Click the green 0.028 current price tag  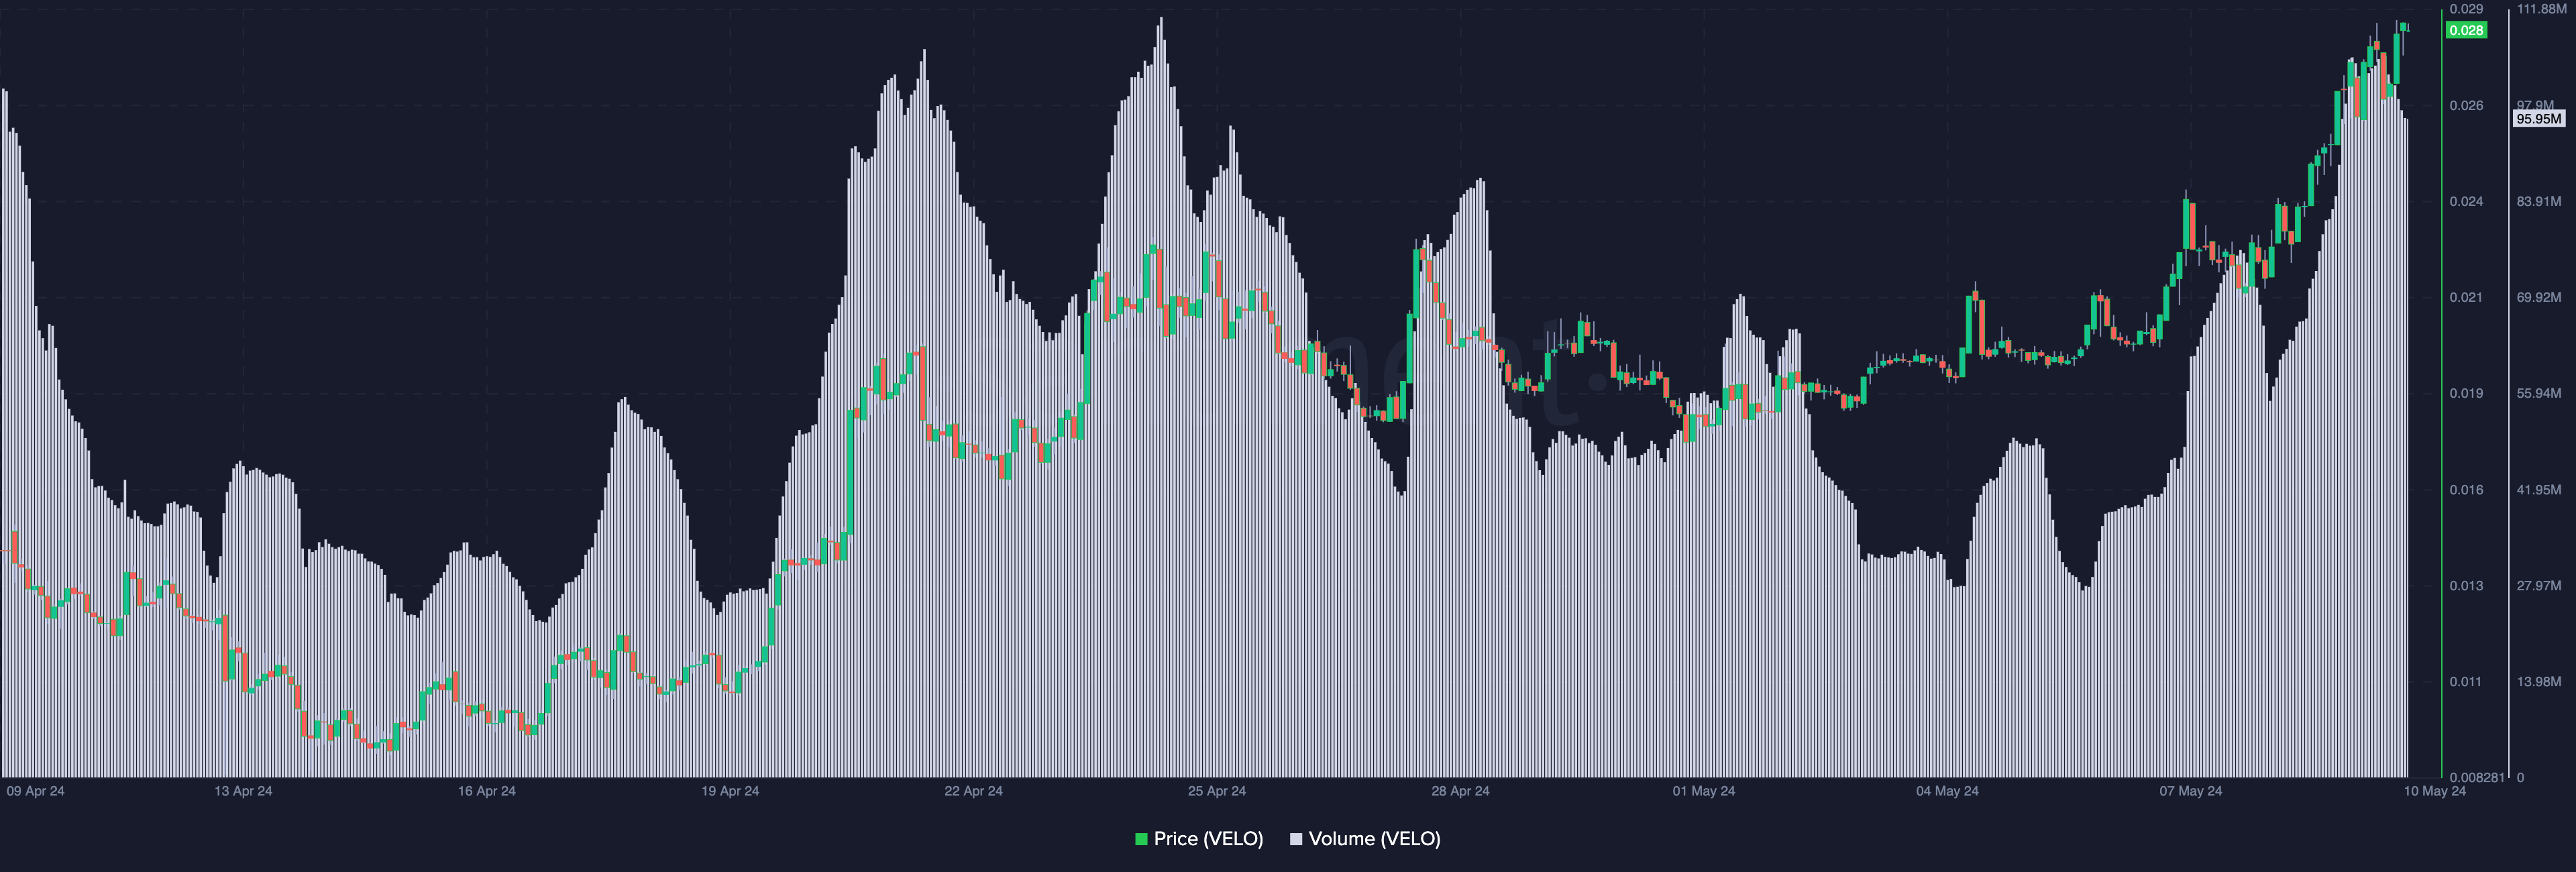[x=2466, y=30]
